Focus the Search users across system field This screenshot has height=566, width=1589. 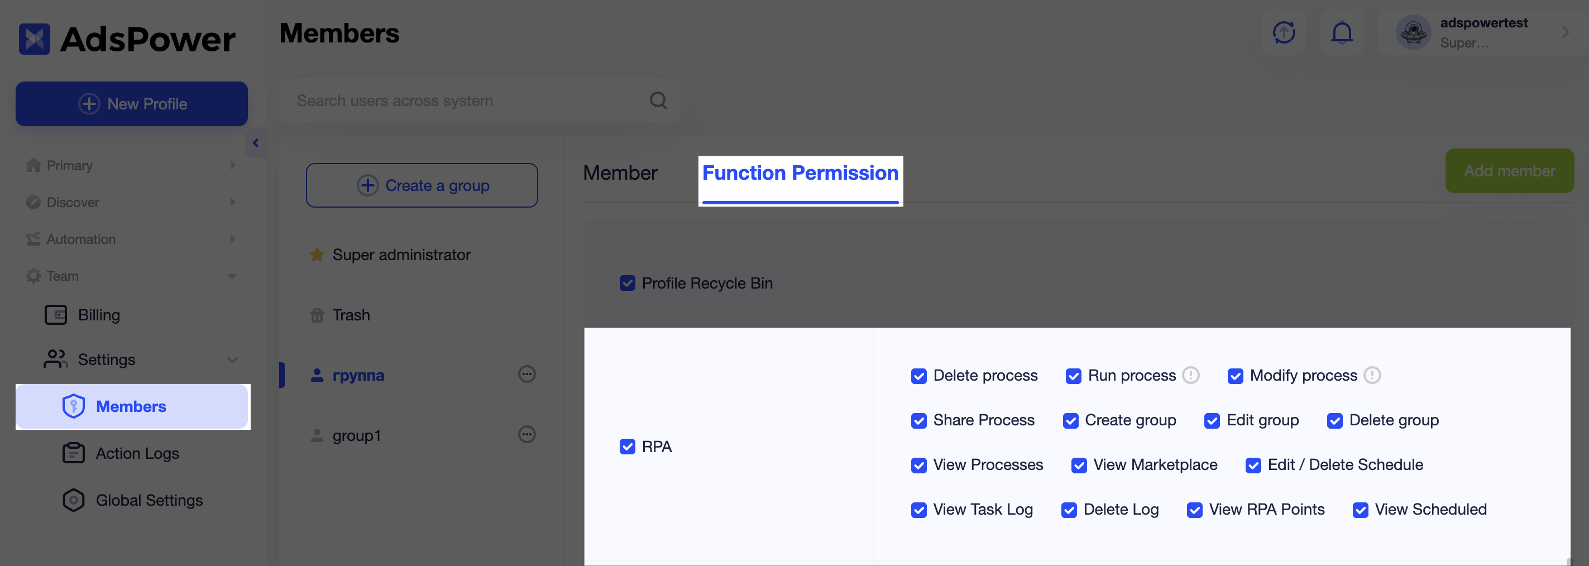(x=469, y=100)
